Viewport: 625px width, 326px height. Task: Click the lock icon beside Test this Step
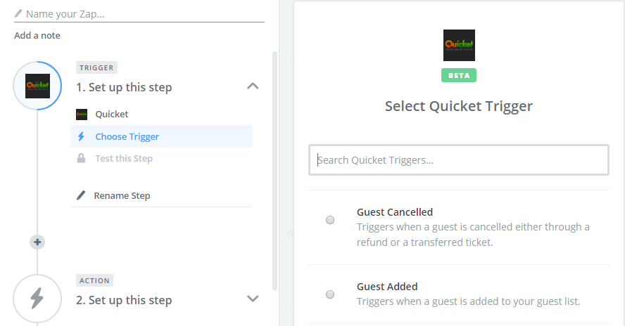coord(81,158)
